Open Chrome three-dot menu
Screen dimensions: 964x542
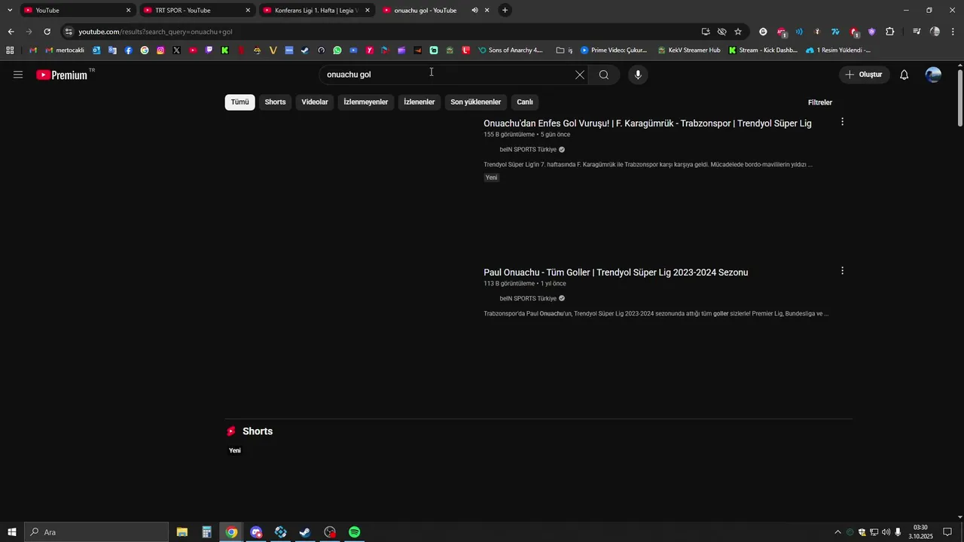(954, 32)
